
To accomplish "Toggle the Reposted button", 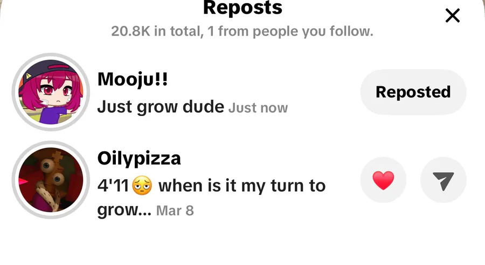I will (x=413, y=92).
